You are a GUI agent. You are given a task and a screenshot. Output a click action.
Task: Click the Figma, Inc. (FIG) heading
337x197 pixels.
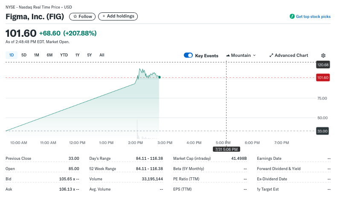35,17
